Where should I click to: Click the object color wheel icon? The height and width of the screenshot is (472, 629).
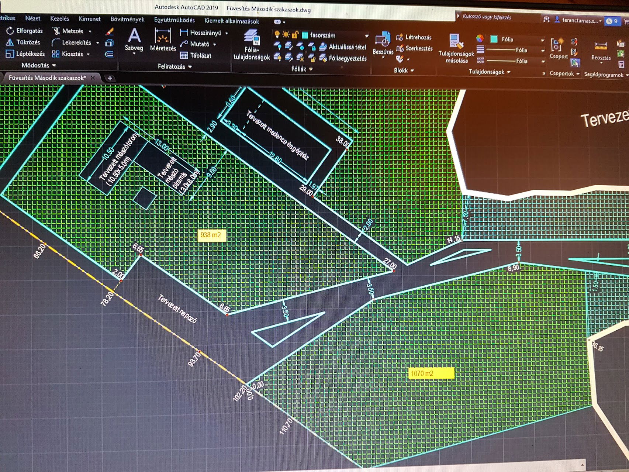click(x=480, y=38)
